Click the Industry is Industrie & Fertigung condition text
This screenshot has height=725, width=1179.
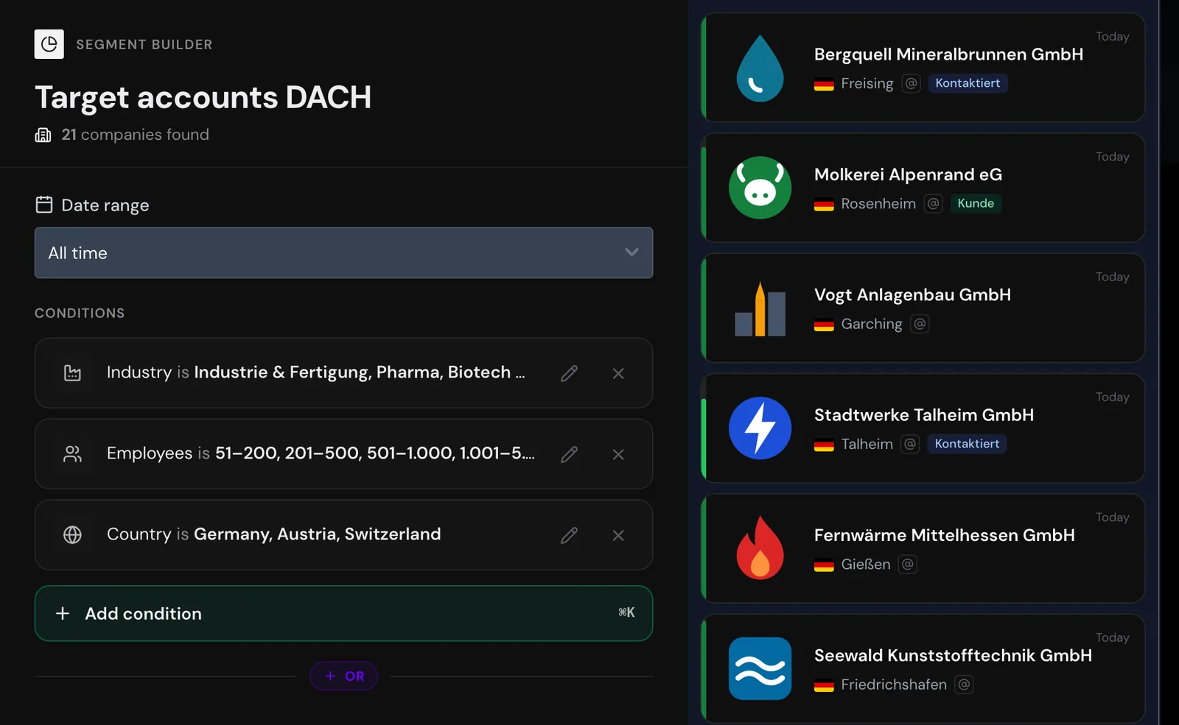click(315, 372)
